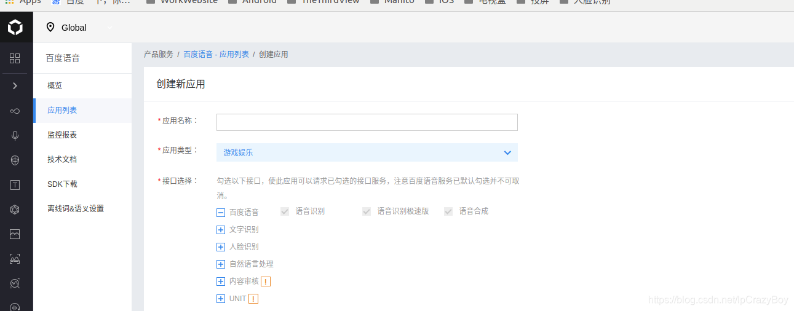This screenshot has height=311, width=794.
Task: Click the face recognition scan icon
Action: pyautogui.click(x=15, y=259)
